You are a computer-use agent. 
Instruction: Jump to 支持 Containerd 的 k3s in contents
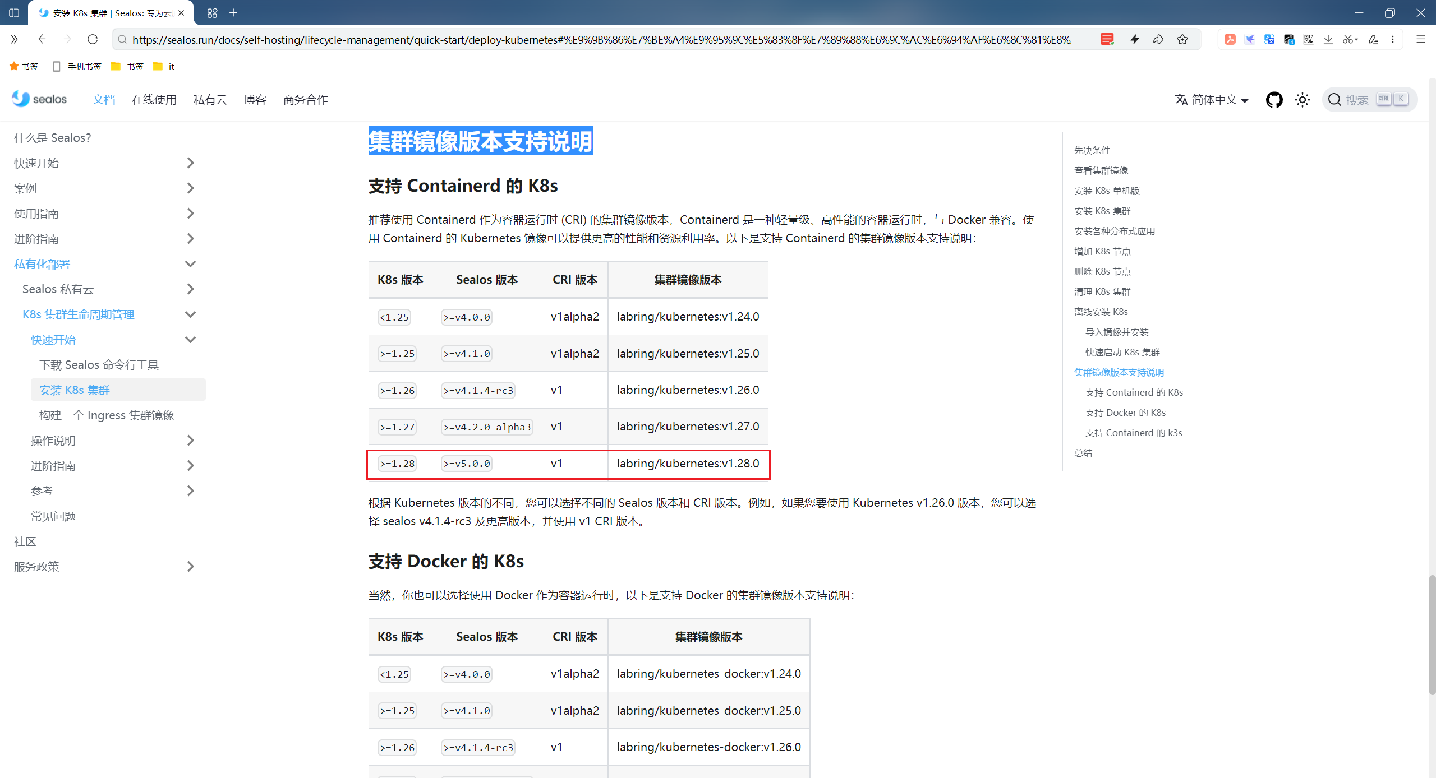1134,433
